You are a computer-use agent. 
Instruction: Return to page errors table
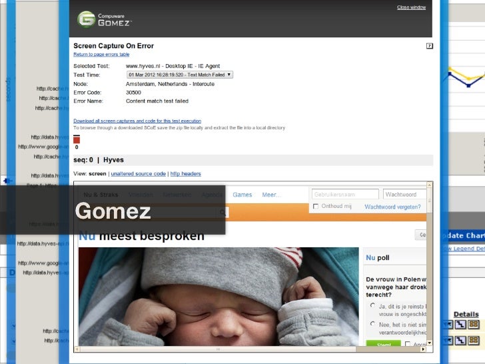(101, 55)
